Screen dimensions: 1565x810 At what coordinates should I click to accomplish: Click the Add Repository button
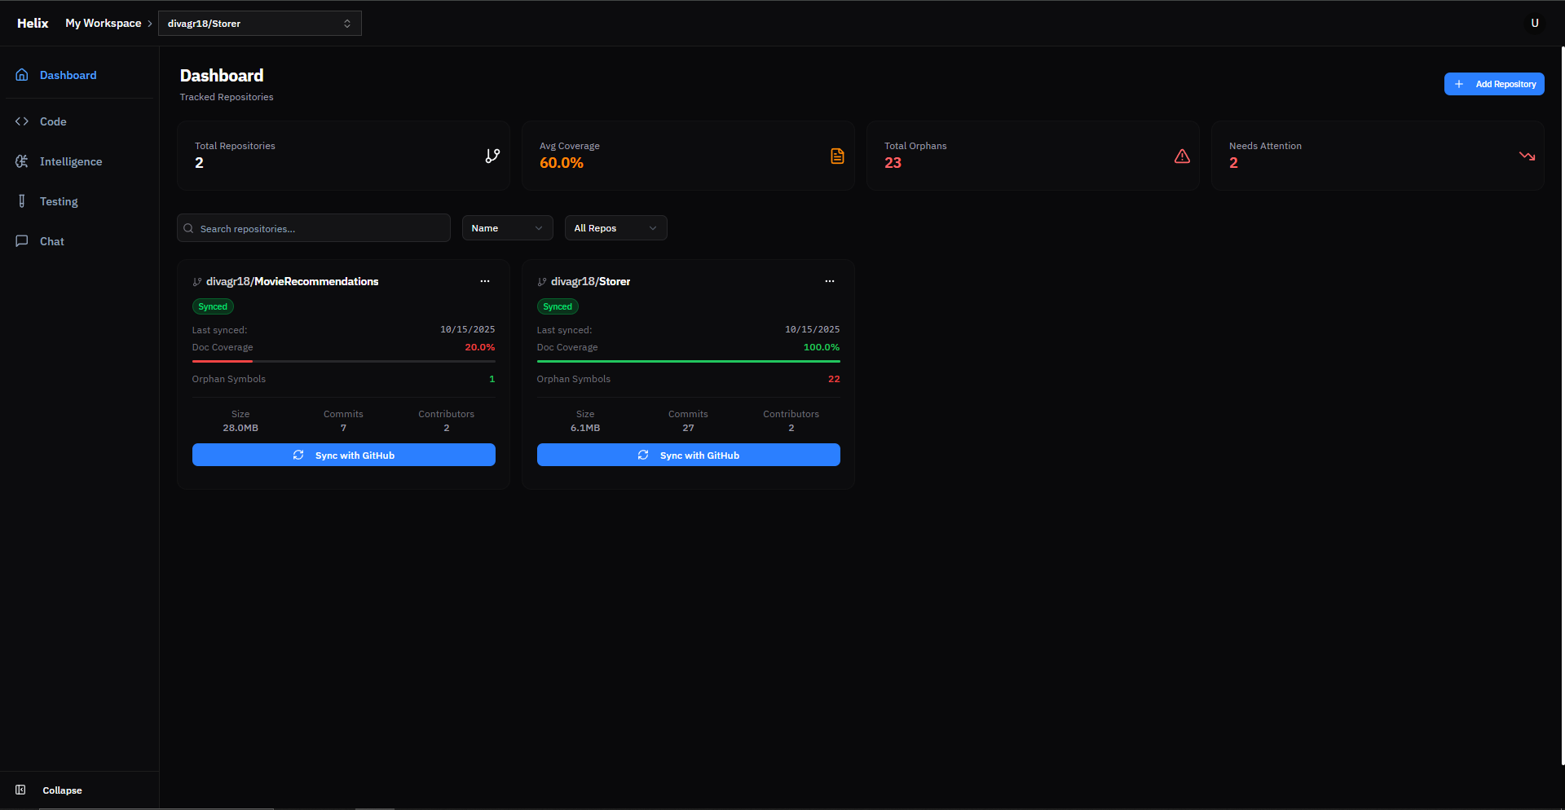(x=1494, y=84)
